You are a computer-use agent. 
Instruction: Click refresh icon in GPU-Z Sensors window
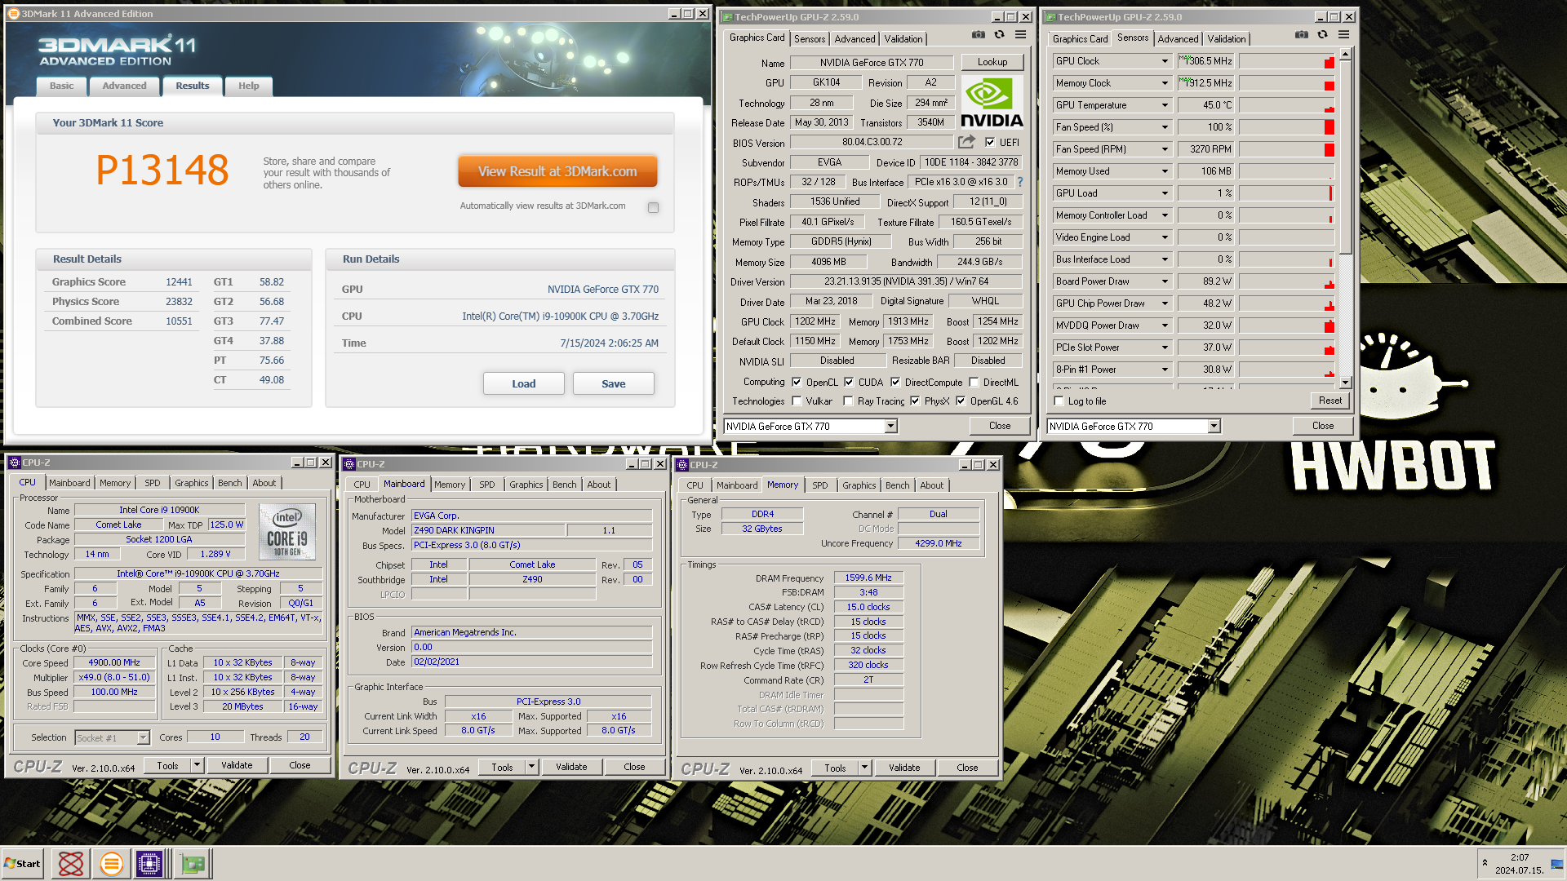pyautogui.click(x=1322, y=35)
